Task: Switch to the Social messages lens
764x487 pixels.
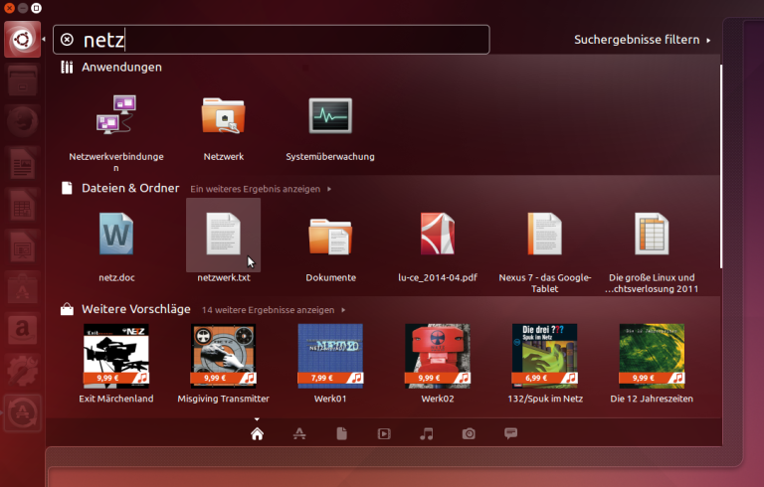Action: click(510, 433)
